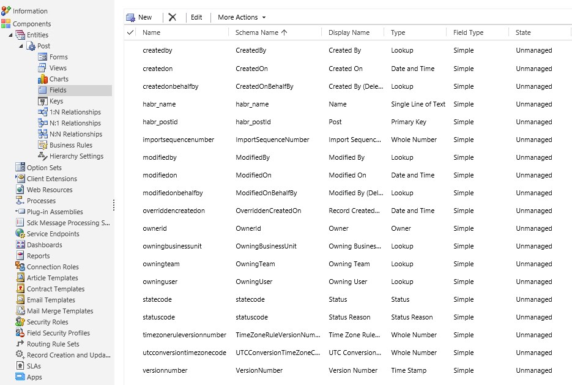
Task: Sort by the Schema Name column header
Action: coord(256,32)
